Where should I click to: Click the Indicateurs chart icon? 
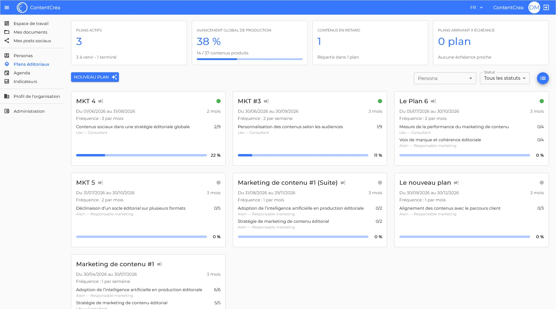[x=7, y=81]
